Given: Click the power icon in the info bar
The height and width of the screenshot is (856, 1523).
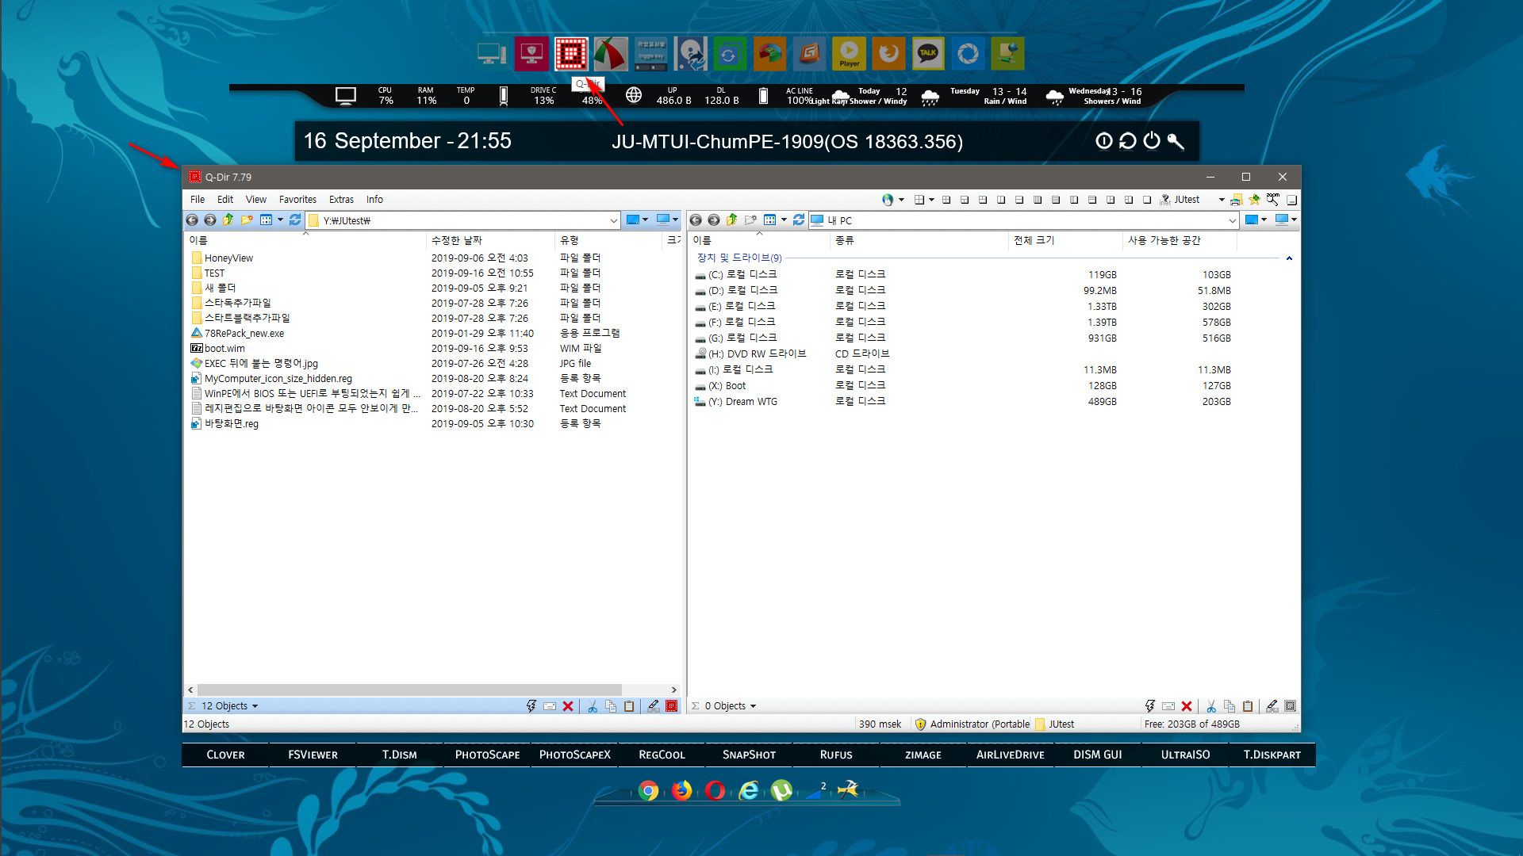Looking at the screenshot, I should [x=1152, y=141].
